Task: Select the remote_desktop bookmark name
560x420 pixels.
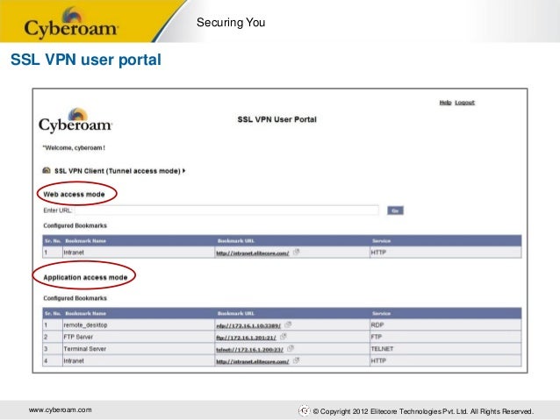Action: 85,325
